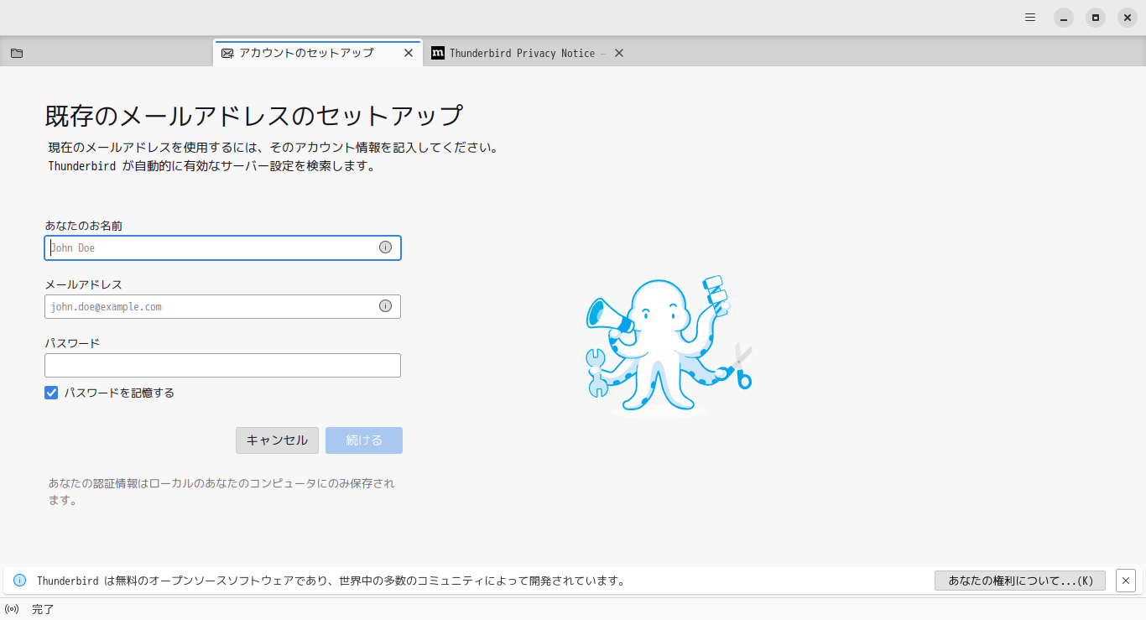Image resolution: width=1146 pixels, height=620 pixels.
Task: Close the Thunderbird Privacy Notice tab
Action: (618, 52)
